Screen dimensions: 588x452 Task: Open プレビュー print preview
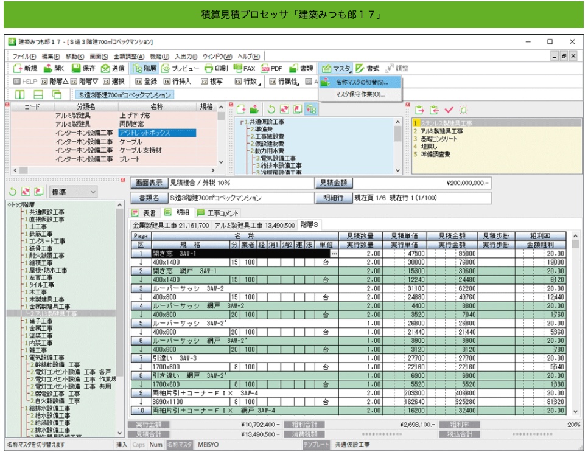click(x=180, y=68)
